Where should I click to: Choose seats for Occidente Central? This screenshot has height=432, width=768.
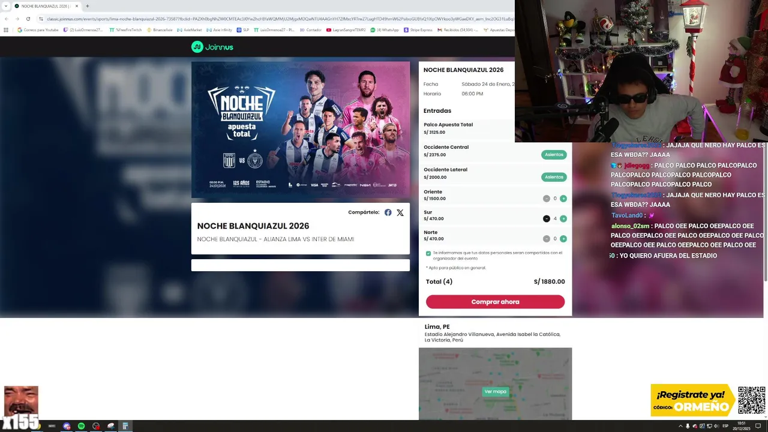[x=554, y=155]
